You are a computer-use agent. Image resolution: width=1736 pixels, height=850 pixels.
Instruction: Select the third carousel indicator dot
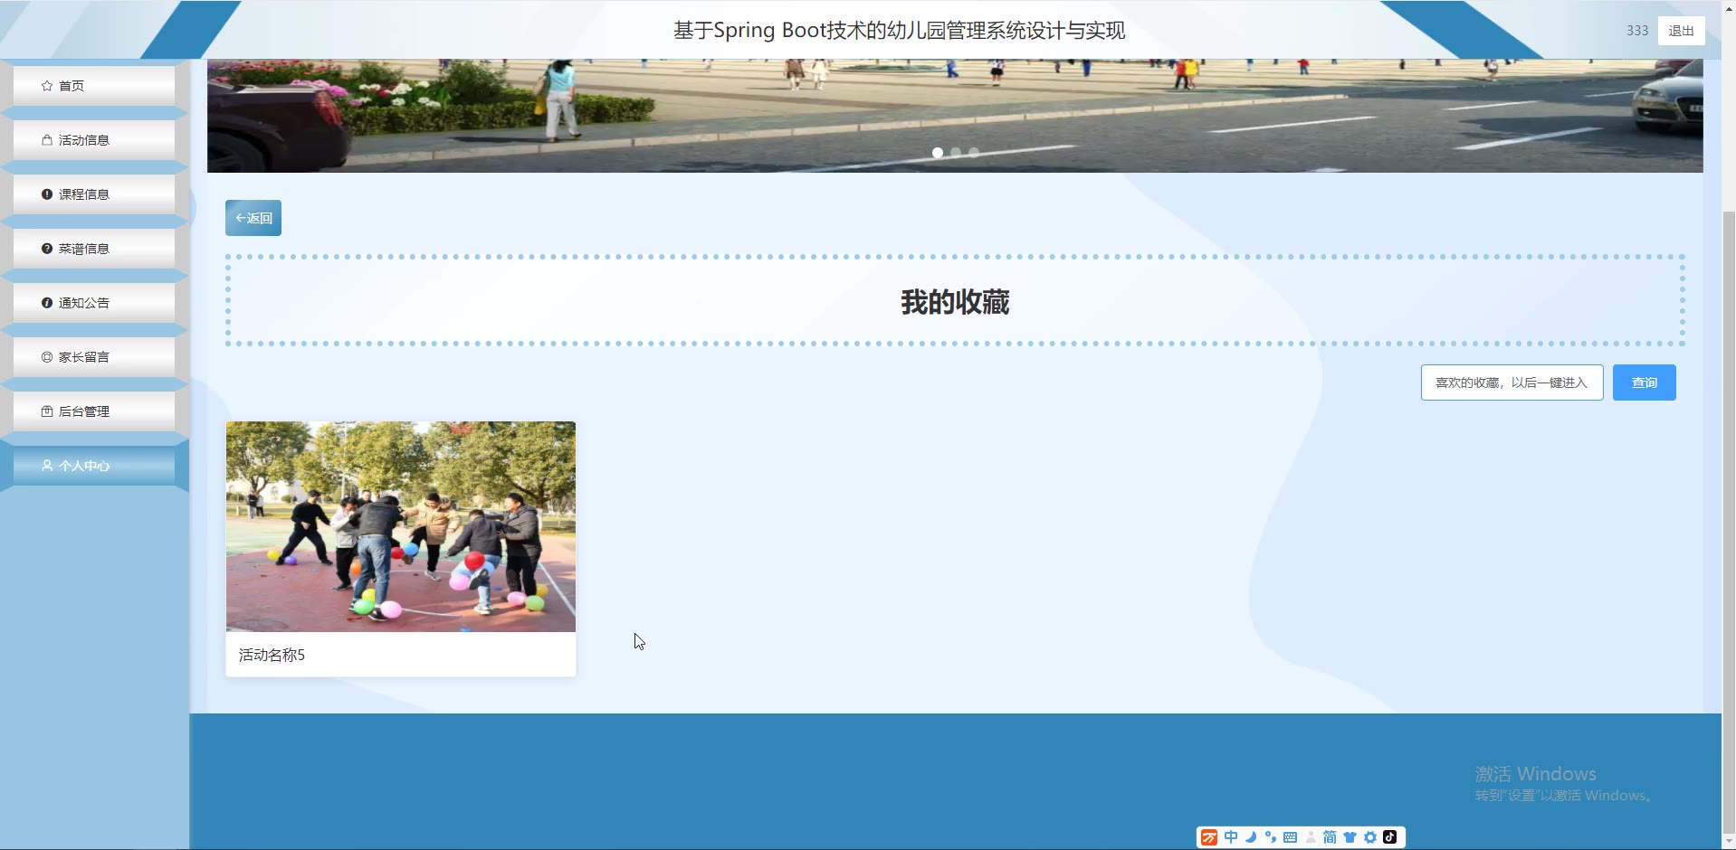(974, 153)
